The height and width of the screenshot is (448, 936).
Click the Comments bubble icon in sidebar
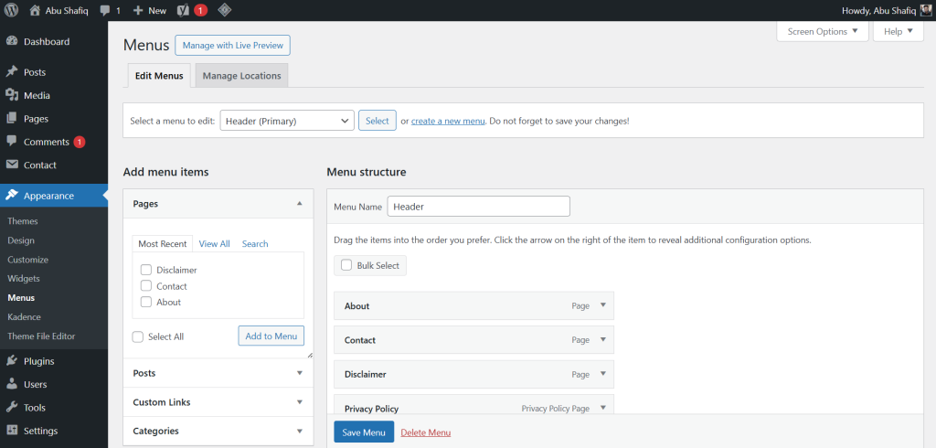pyautogui.click(x=11, y=142)
